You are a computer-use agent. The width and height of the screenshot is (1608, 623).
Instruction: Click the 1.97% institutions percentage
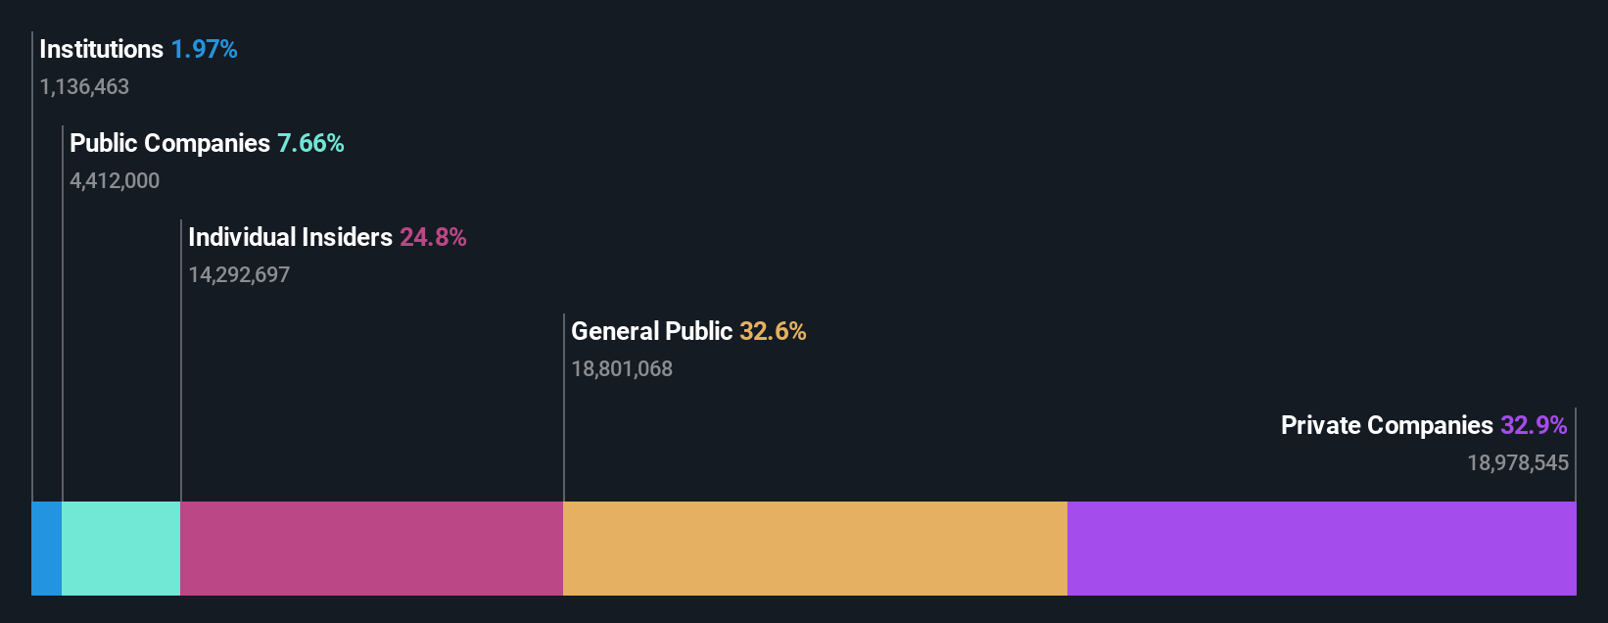coord(205,49)
